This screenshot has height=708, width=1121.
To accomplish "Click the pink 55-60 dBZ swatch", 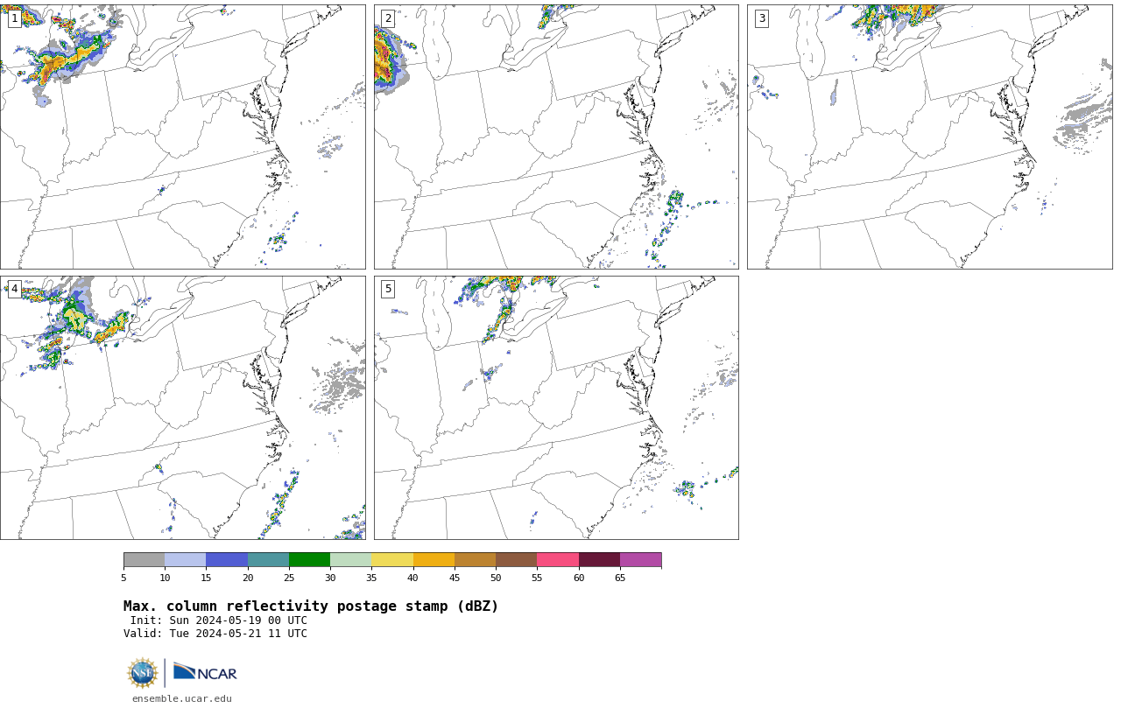I will click(558, 559).
